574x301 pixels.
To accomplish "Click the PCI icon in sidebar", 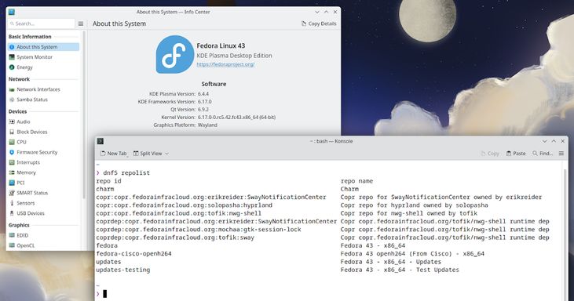I will click(12, 183).
